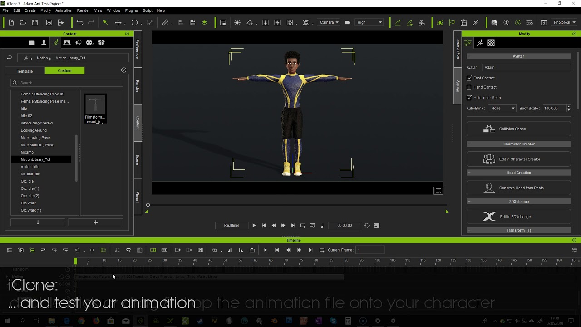This screenshot has width=581, height=327.
Task: Toggle the green eye visibility toolbar icon
Action: 204,22
